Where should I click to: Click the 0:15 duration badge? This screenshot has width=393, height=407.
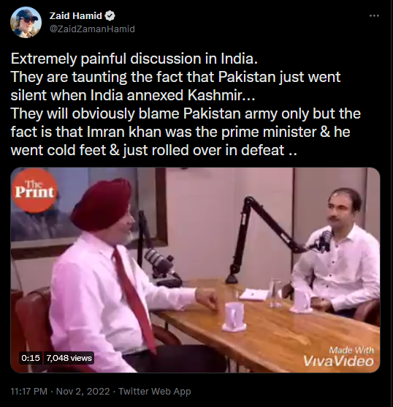[x=31, y=358]
